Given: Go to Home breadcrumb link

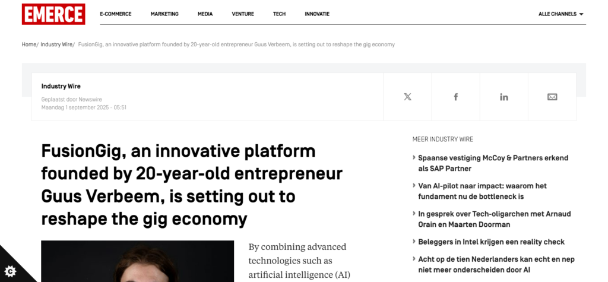Looking at the screenshot, I should coord(29,45).
